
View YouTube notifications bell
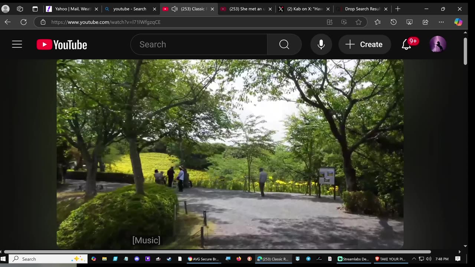click(x=407, y=44)
